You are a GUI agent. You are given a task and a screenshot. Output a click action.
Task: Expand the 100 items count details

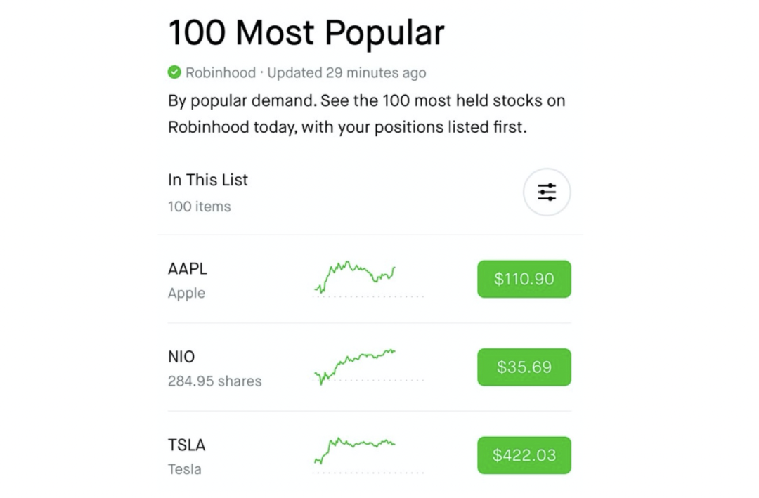tap(201, 206)
